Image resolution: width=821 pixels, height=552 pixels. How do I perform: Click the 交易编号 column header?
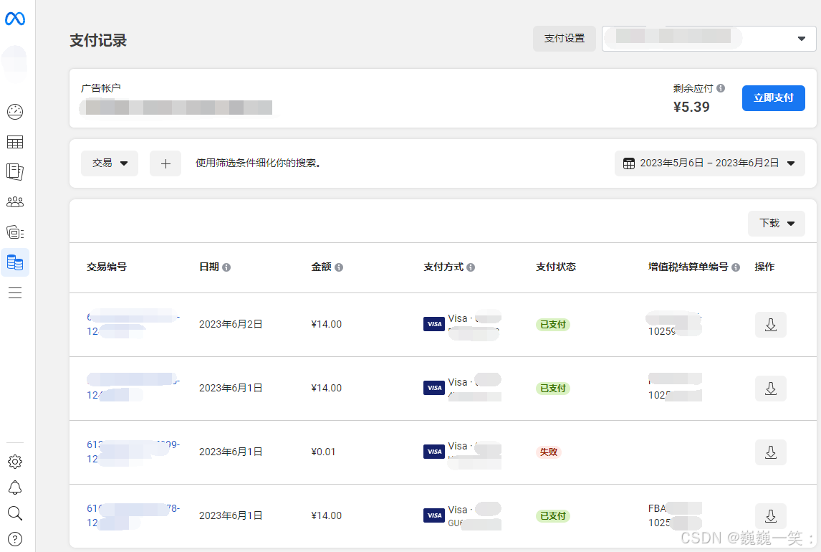[x=107, y=267]
